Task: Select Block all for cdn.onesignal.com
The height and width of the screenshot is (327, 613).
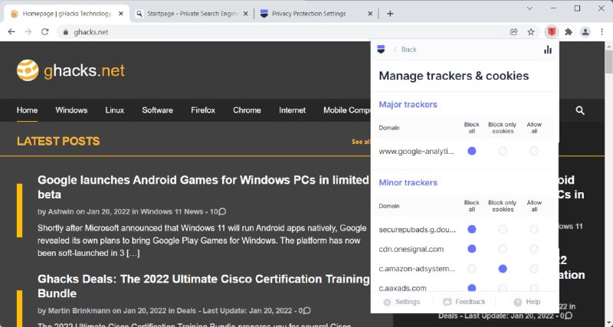Action: pos(472,249)
